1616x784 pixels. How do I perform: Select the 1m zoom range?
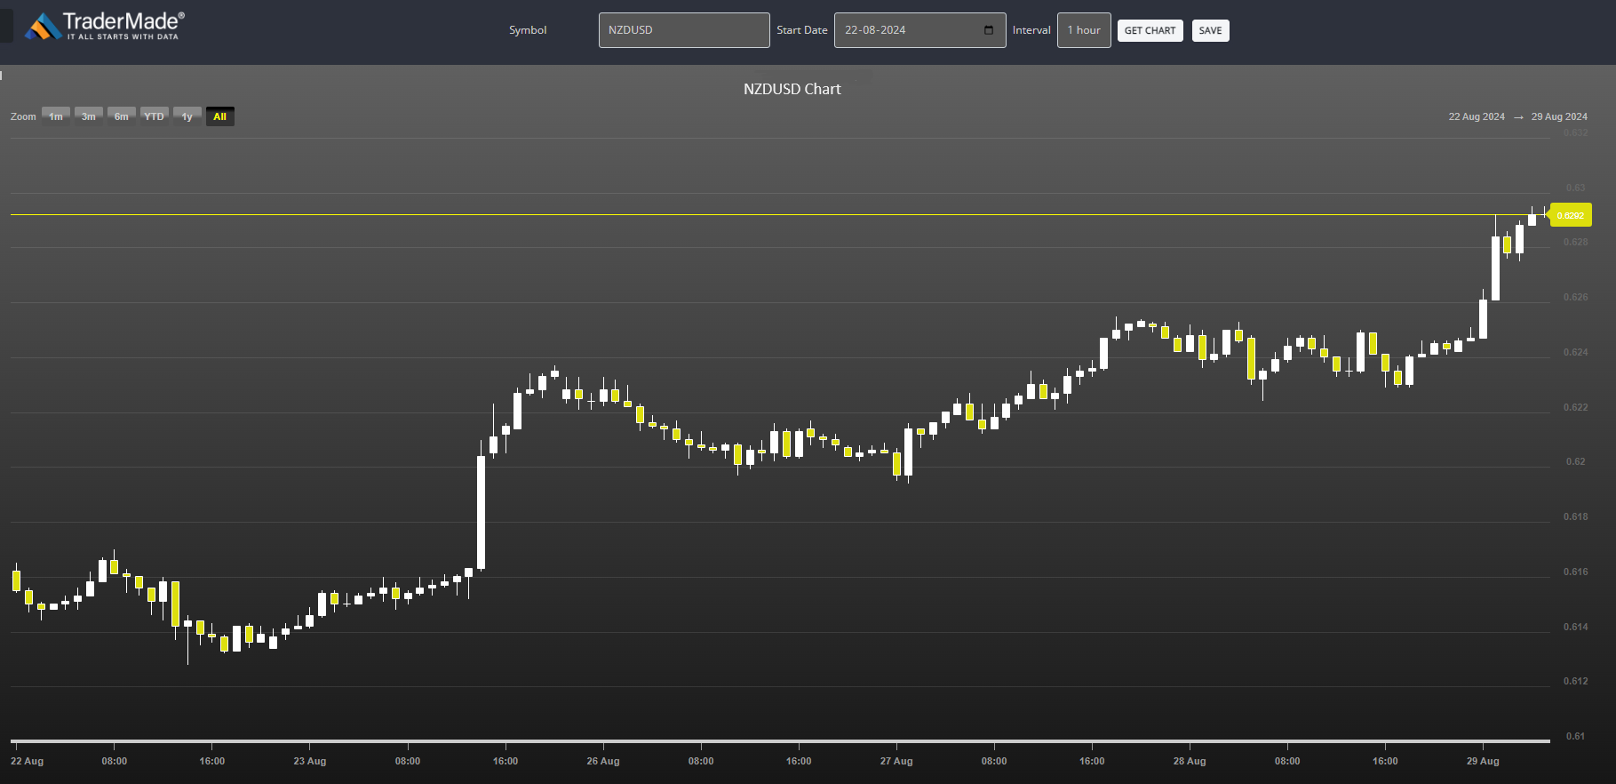coord(56,116)
